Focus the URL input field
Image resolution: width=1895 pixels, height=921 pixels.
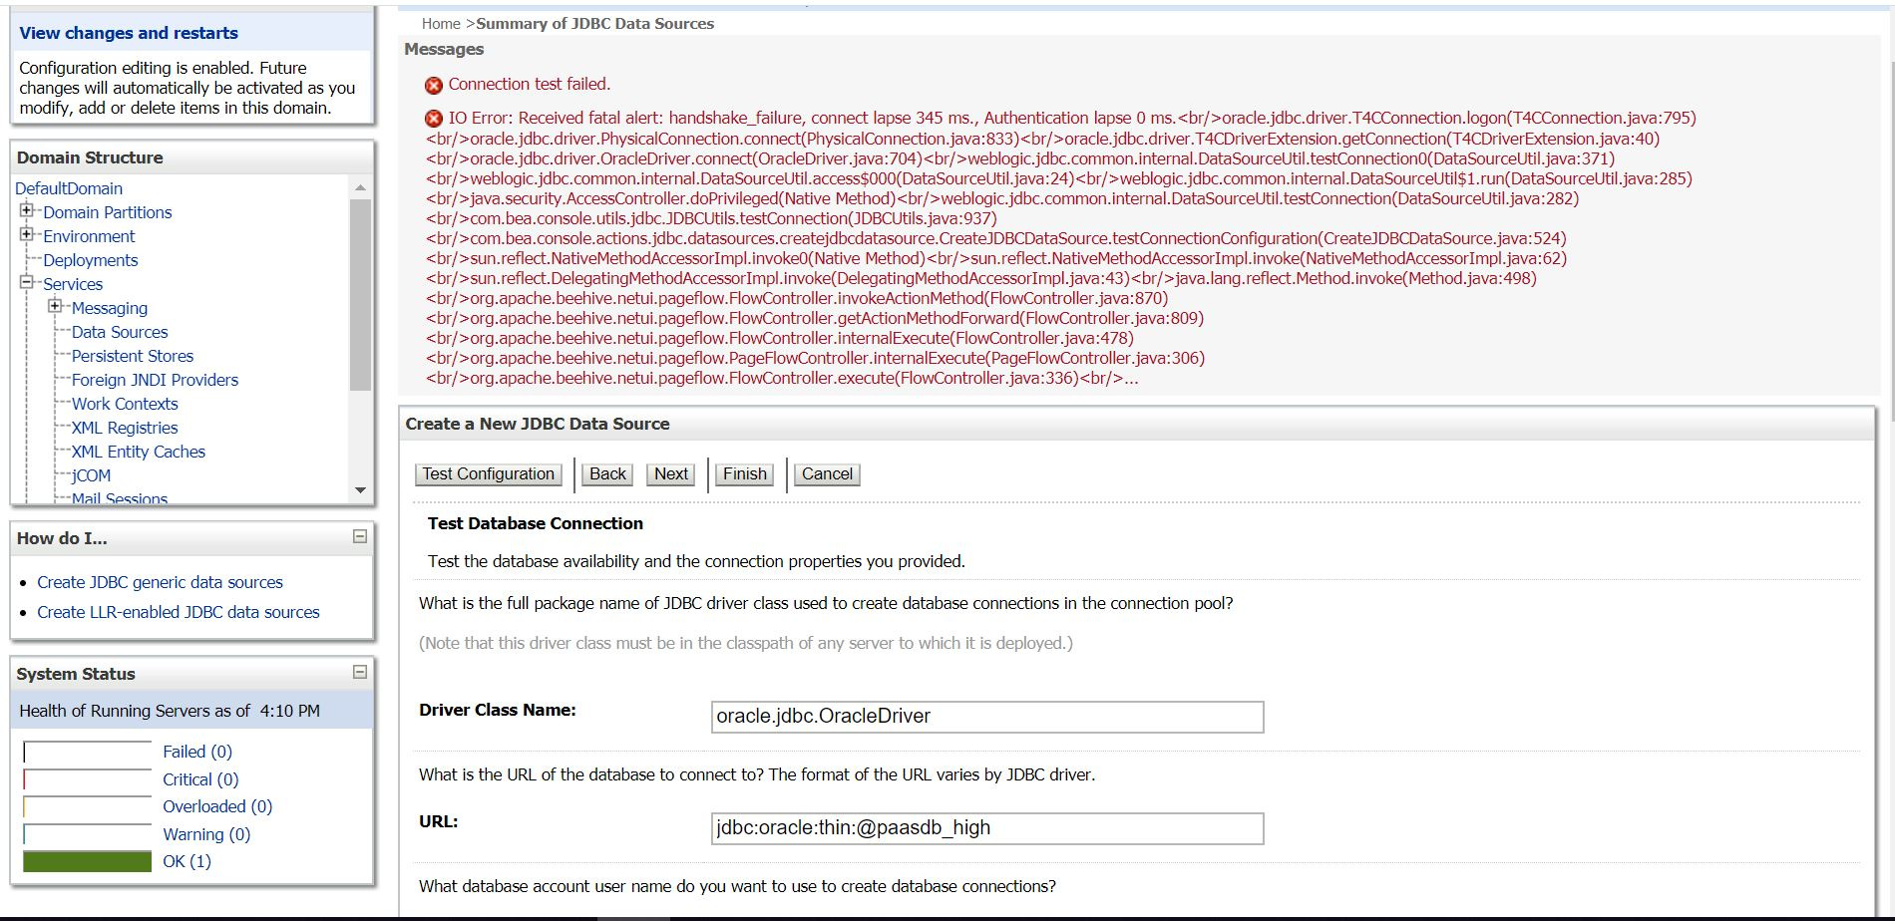987,828
